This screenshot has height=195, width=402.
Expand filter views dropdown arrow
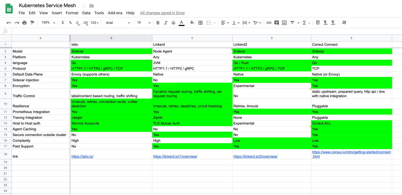pos(298,23)
